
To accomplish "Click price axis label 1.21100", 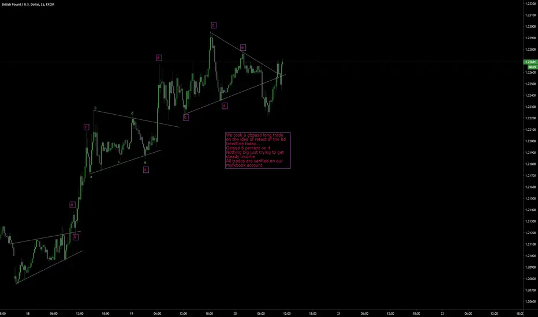I will 530,244.
